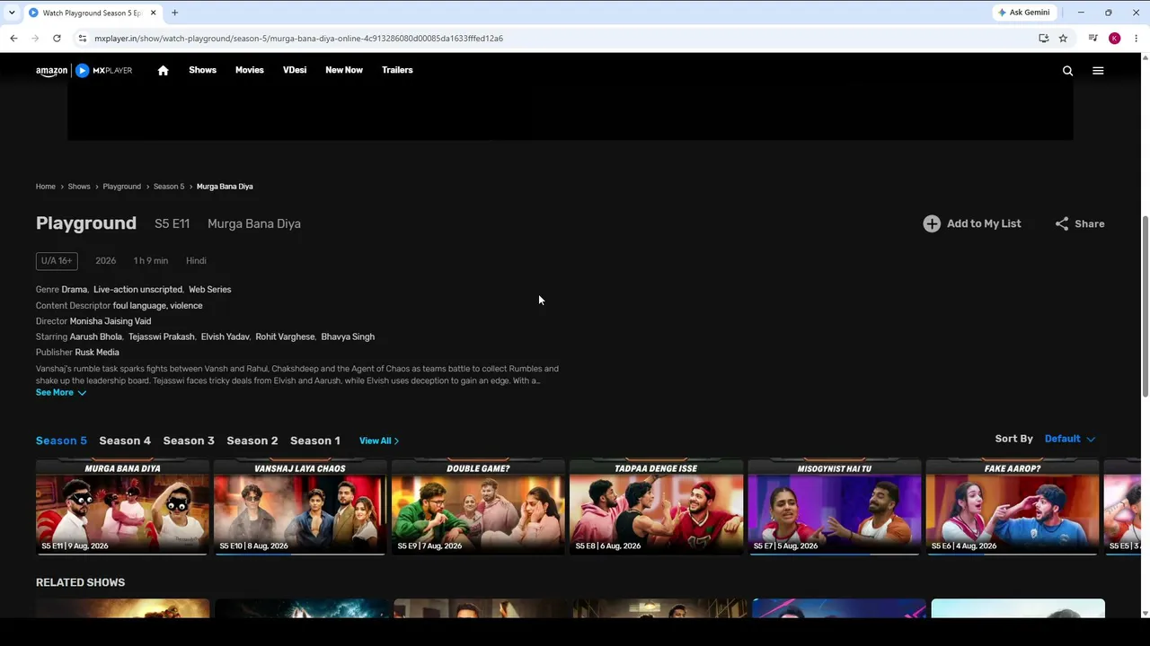Click the Home breadcrumb link

coord(46,187)
